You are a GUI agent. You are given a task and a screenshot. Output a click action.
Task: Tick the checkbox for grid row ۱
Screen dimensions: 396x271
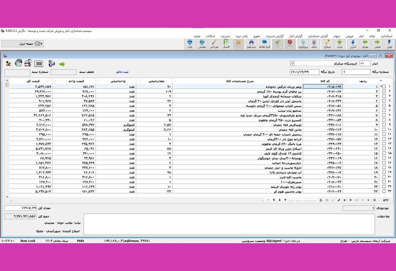click(x=384, y=86)
